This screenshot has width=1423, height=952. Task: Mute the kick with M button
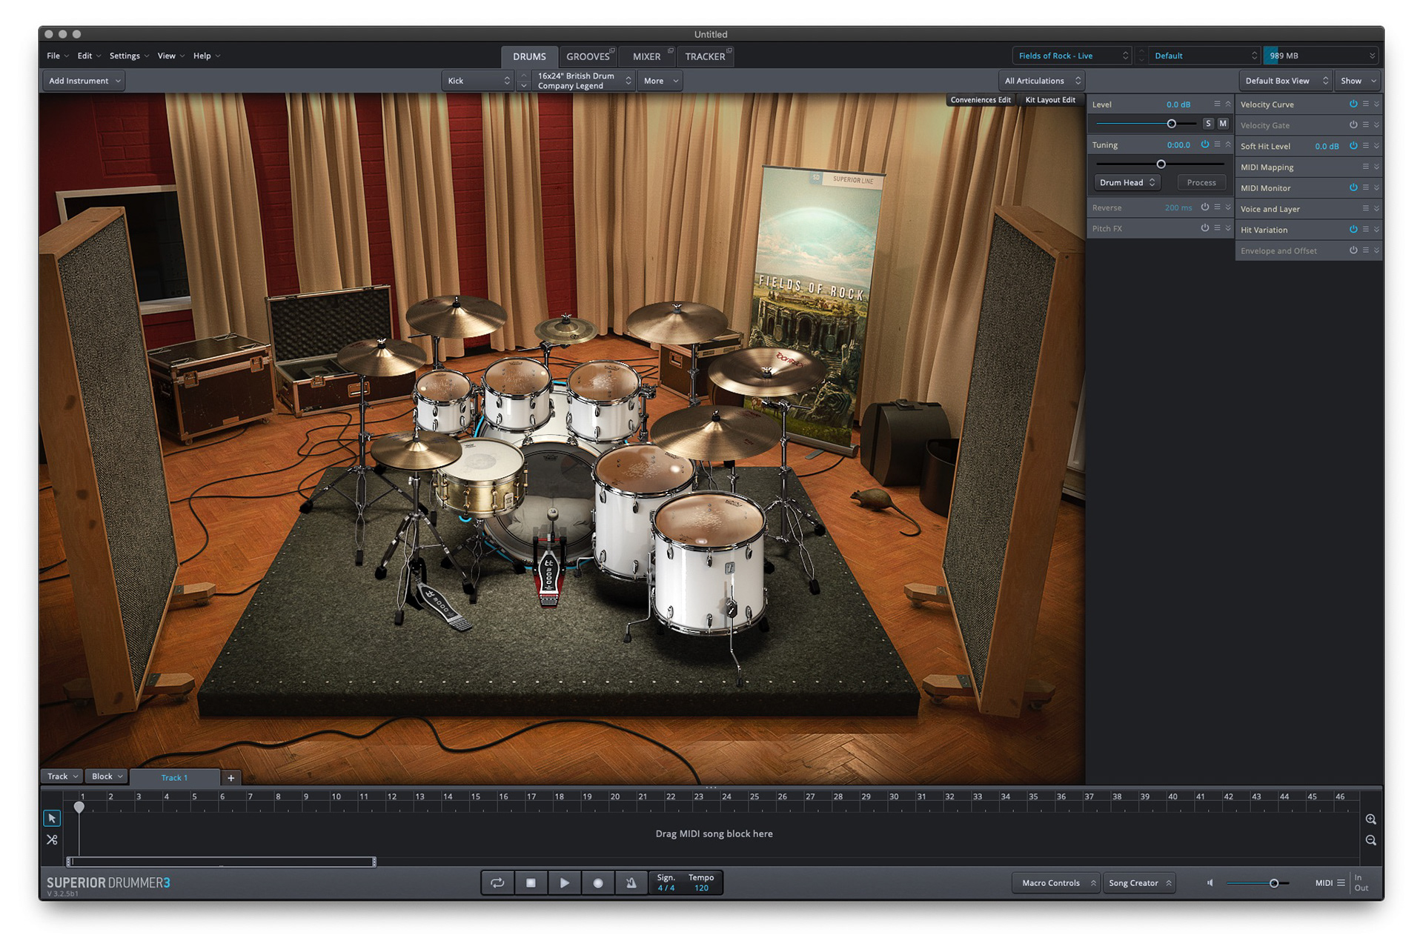[x=1223, y=124]
